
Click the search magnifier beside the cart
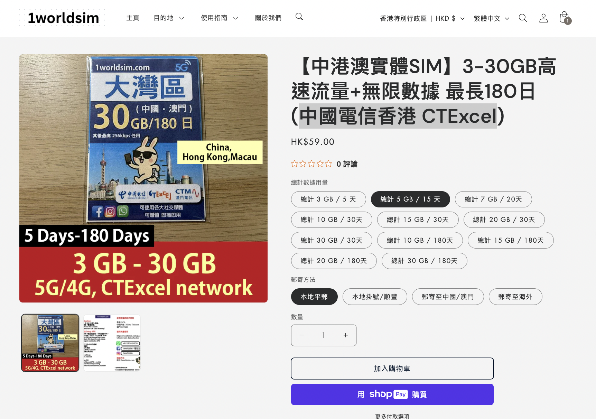(523, 18)
